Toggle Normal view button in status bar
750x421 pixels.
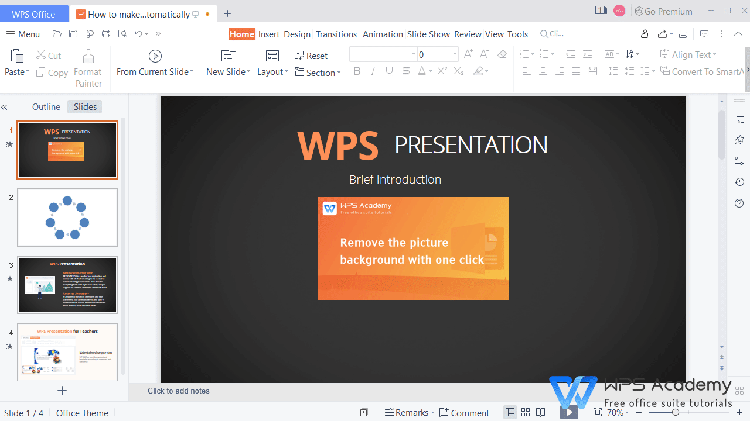click(x=510, y=413)
